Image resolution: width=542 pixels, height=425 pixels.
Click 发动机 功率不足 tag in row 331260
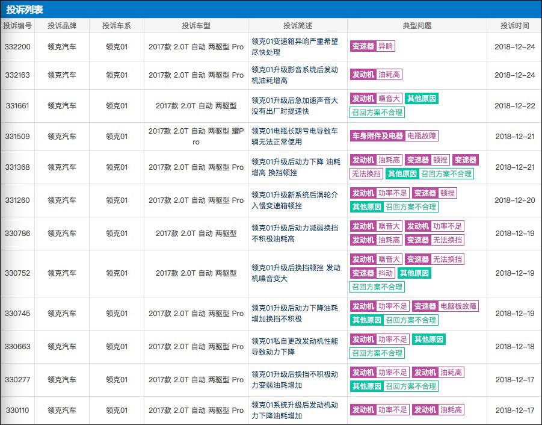tap(380, 193)
